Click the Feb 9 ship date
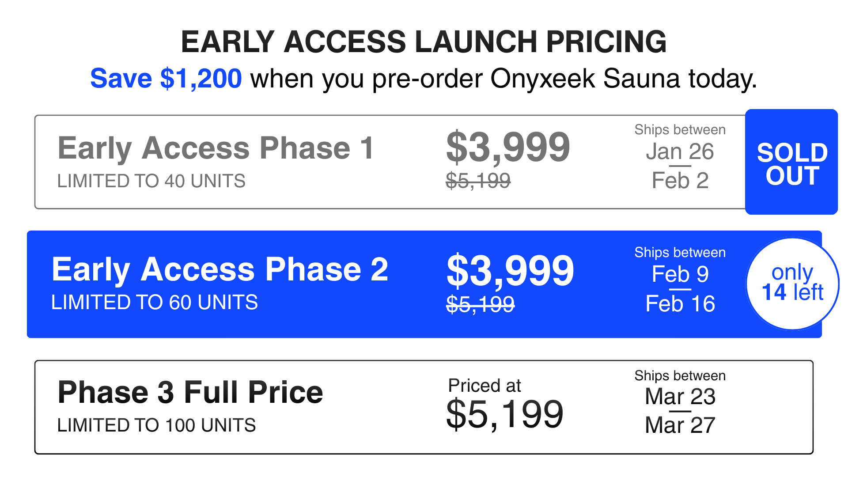This screenshot has width=848, height=477. pyautogui.click(x=680, y=274)
